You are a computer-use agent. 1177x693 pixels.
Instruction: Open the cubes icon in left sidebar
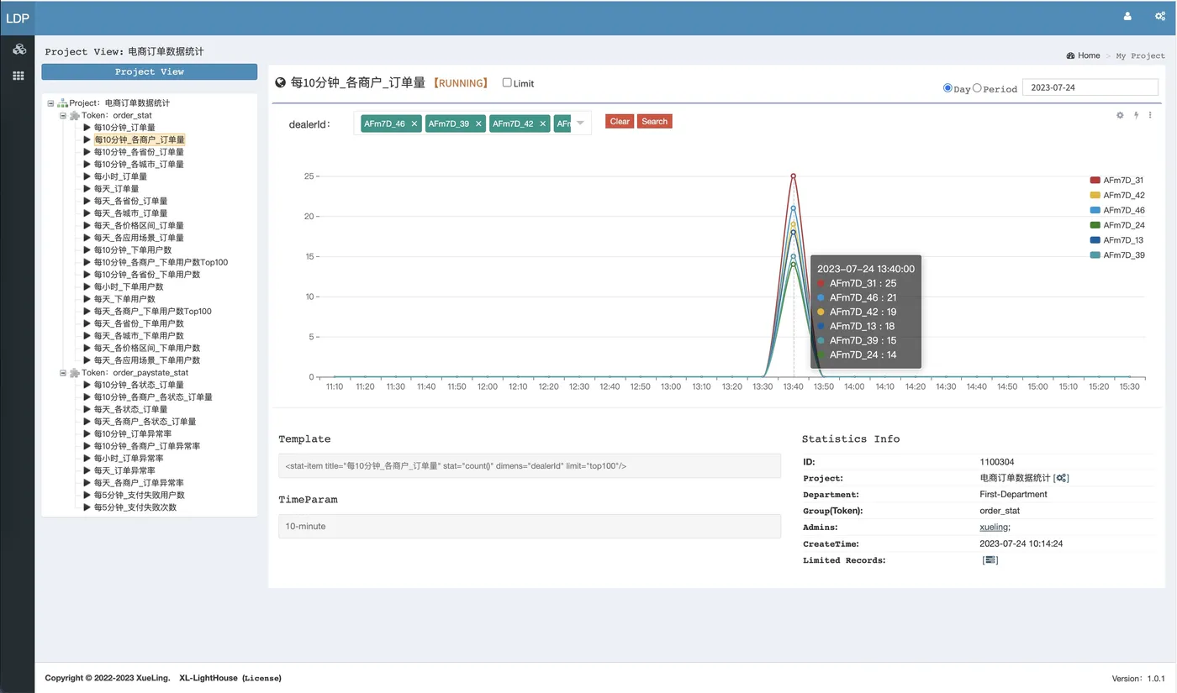tap(18, 50)
